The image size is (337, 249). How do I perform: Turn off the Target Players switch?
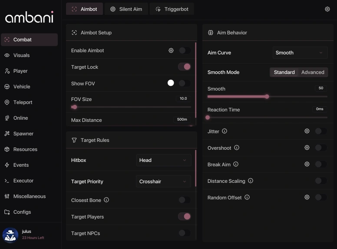point(185,216)
